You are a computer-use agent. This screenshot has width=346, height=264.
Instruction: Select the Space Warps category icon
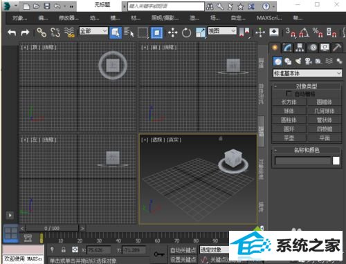pyautogui.click(x=329, y=62)
